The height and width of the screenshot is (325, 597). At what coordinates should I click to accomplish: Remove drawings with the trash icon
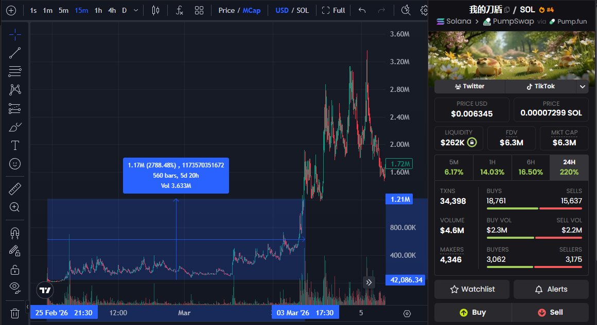pos(15,313)
